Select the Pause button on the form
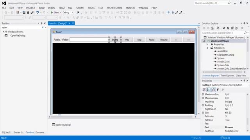Viewport: 250px width, 140px height. pyautogui.click(x=152, y=40)
